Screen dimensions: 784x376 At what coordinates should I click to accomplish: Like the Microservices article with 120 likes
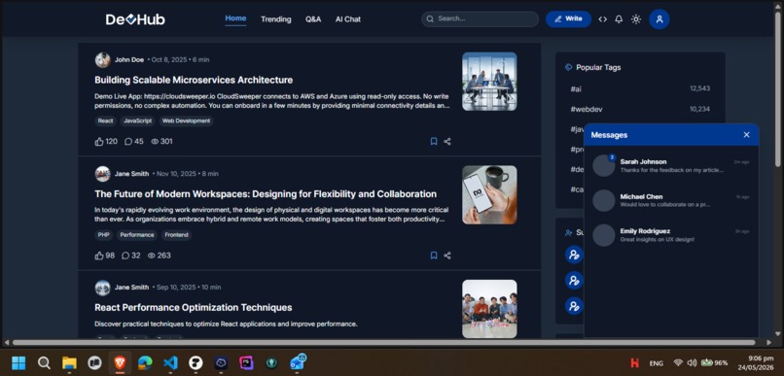[x=106, y=141]
